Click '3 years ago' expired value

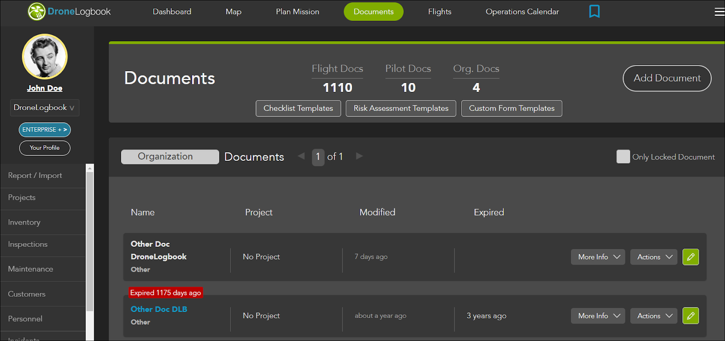click(x=486, y=316)
